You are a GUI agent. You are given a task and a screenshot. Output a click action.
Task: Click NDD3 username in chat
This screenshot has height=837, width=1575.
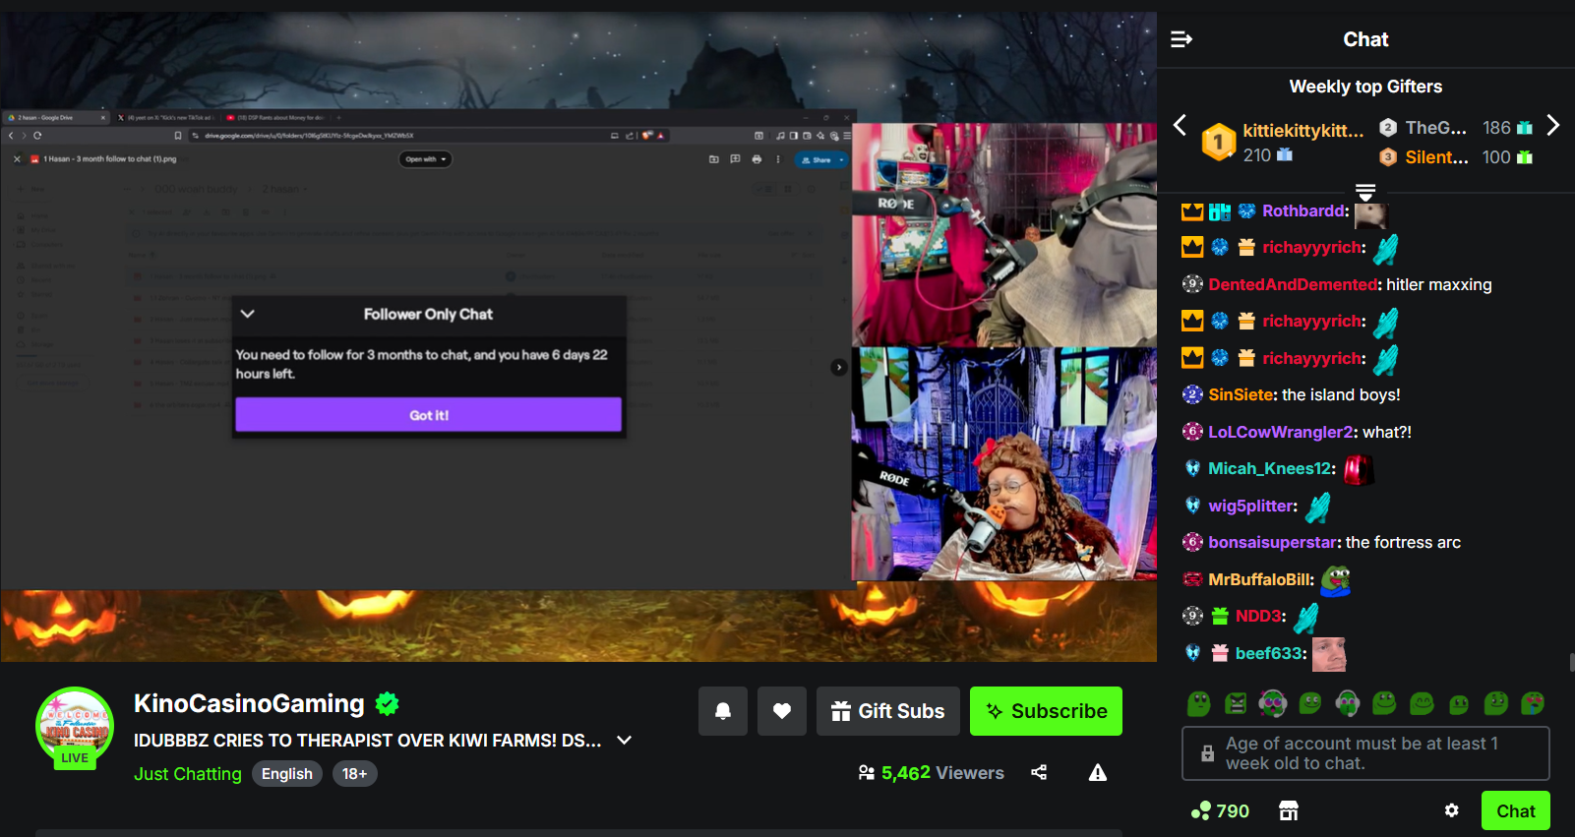[1258, 616]
